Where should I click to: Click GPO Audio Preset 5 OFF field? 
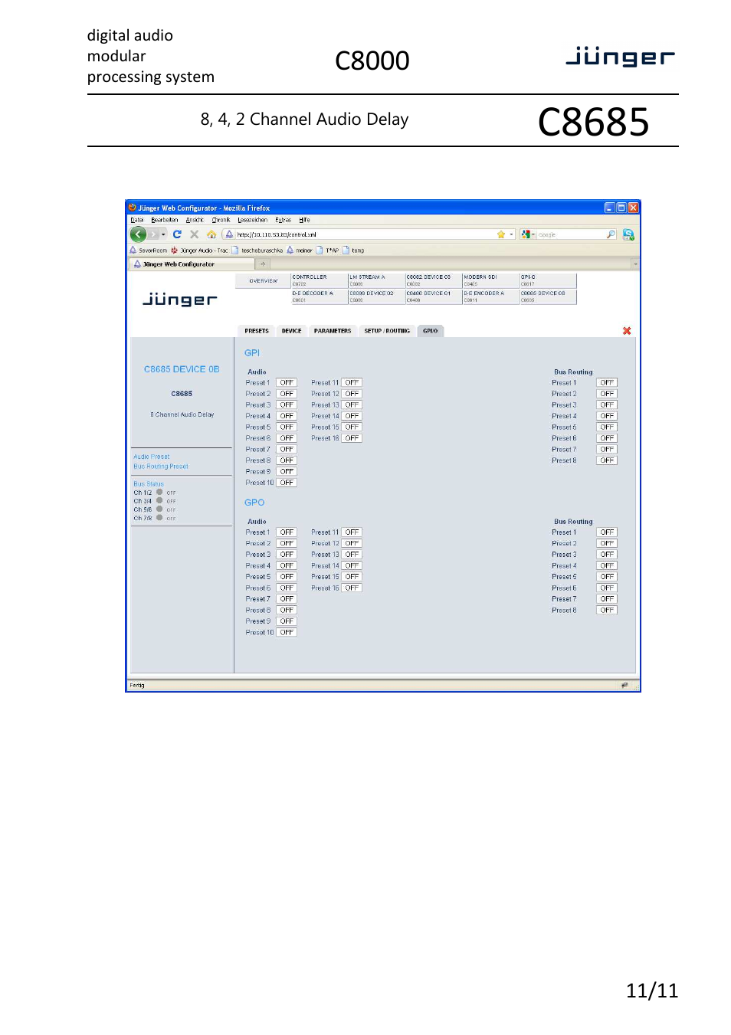[x=287, y=577]
